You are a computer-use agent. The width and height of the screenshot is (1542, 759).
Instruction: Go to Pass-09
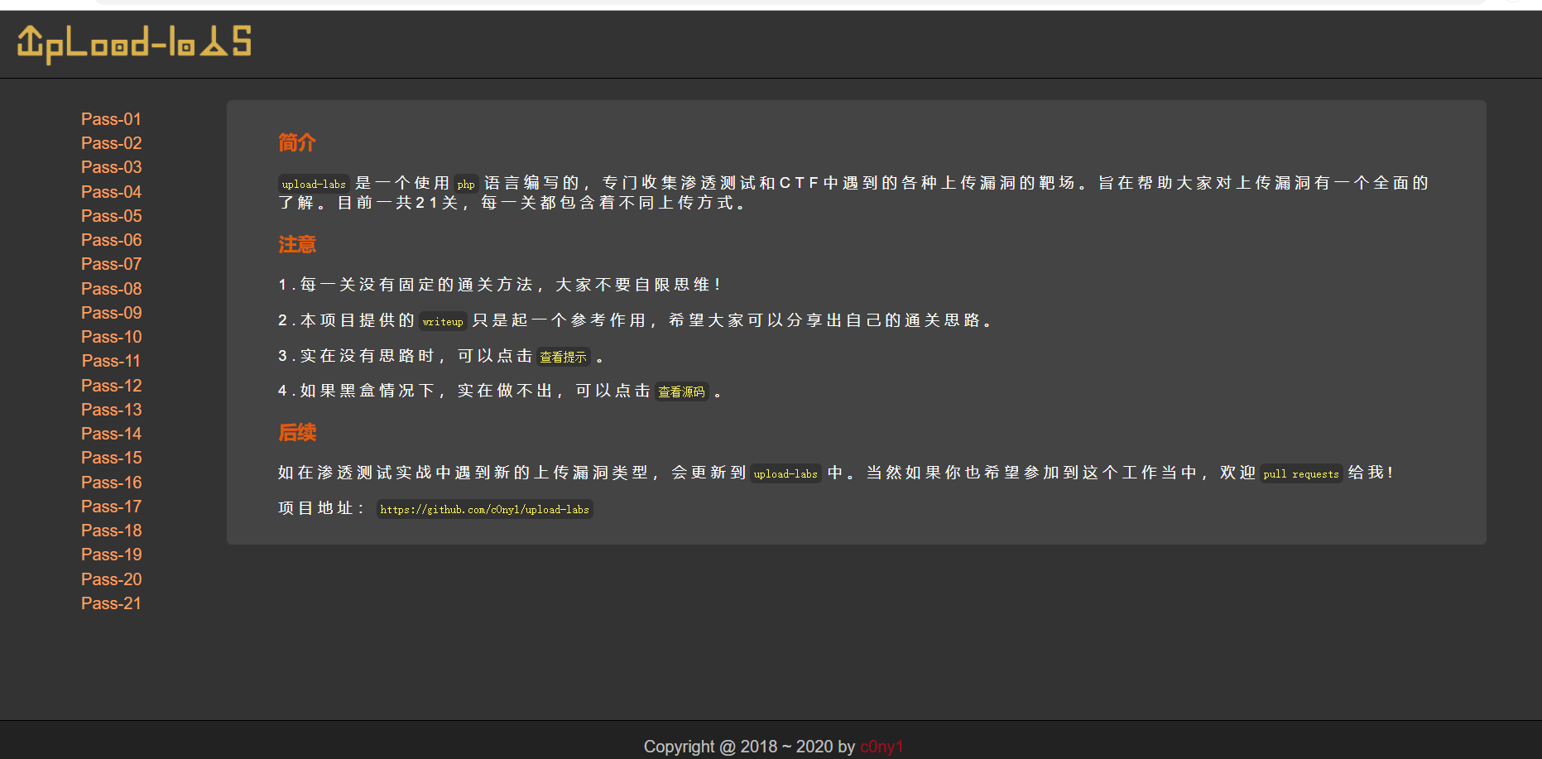click(x=111, y=313)
